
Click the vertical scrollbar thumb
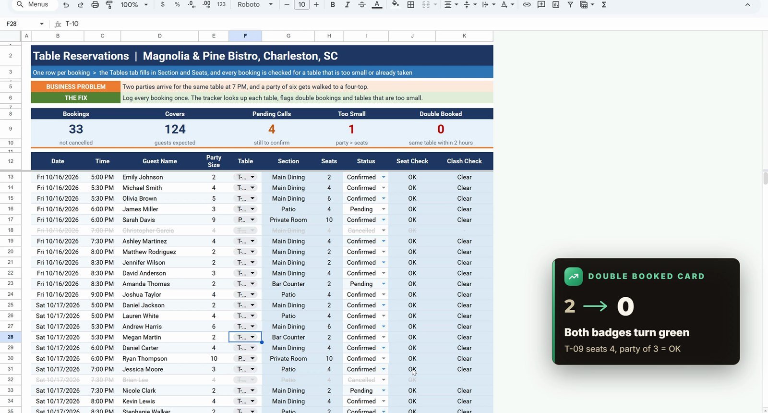pyautogui.click(x=765, y=178)
